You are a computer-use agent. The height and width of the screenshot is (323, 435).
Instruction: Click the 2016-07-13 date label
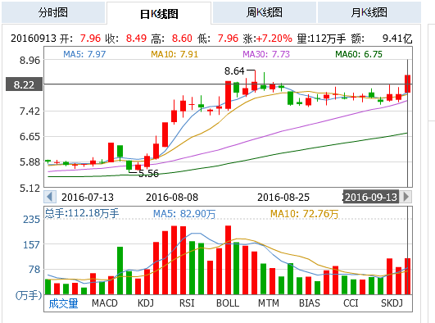pos(88,198)
